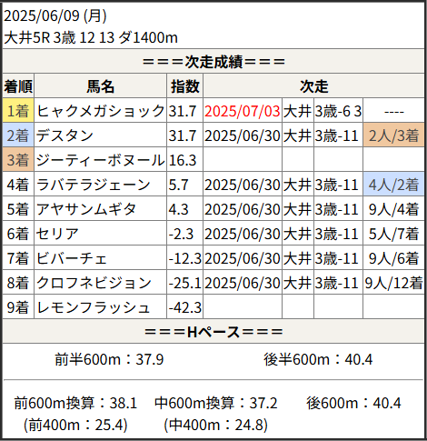The width and height of the screenshot is (427, 441).
Task: Click the ===Hペース=== section header
Action: (x=213, y=331)
